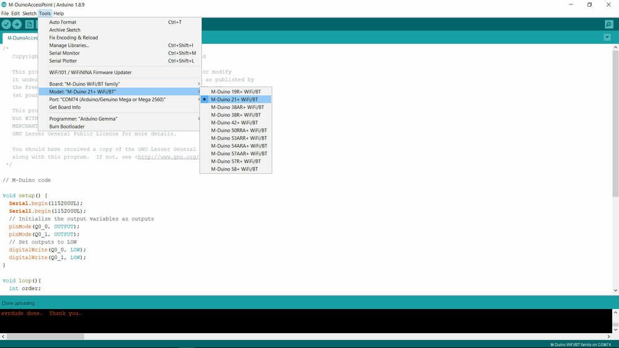Screen dimensions: 619x348
Task: Click the Serial.begin(115200UL); line
Action: click(x=46, y=203)
